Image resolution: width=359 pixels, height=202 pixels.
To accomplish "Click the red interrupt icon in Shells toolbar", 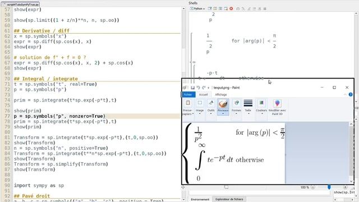I will [231, 9].
